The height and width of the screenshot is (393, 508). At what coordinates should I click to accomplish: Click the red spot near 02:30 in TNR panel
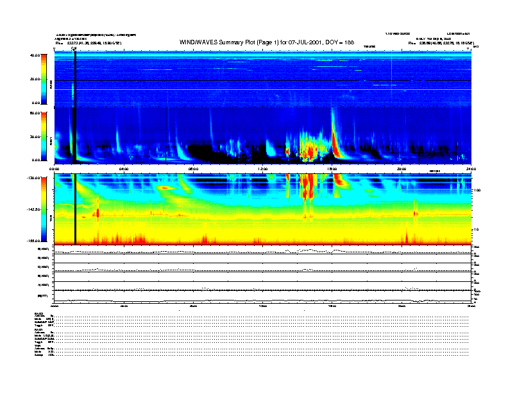pos(97,213)
